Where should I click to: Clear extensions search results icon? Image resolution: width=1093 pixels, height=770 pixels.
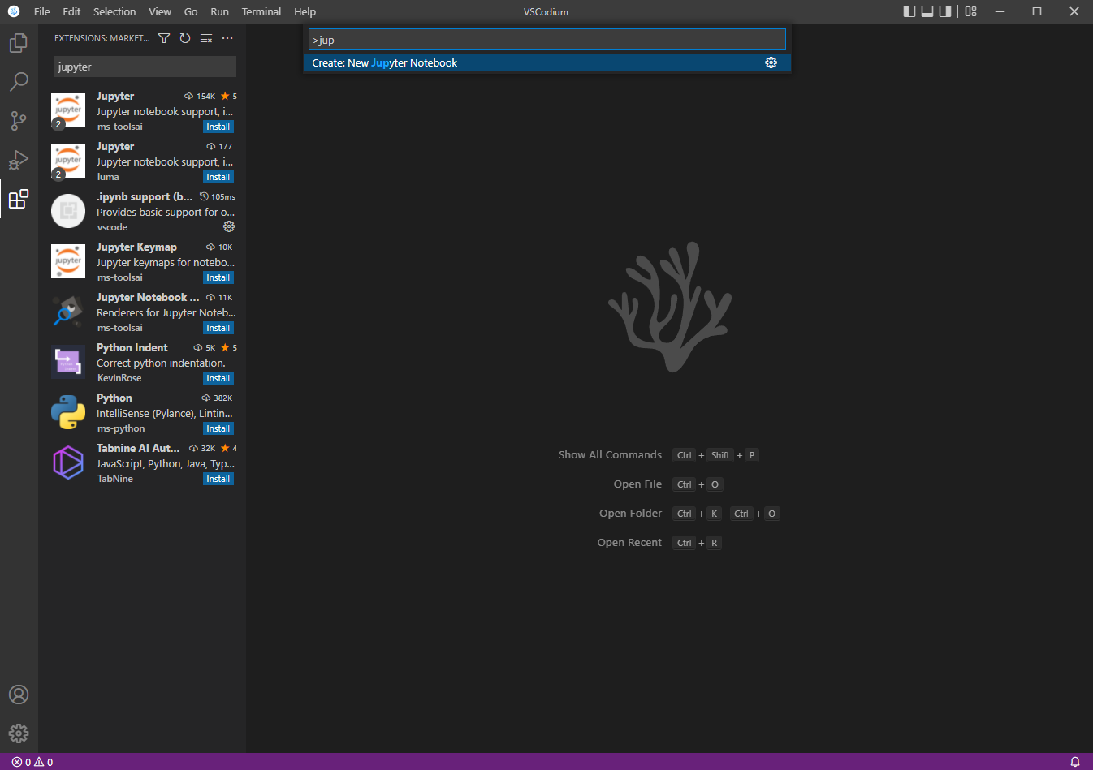tap(206, 38)
